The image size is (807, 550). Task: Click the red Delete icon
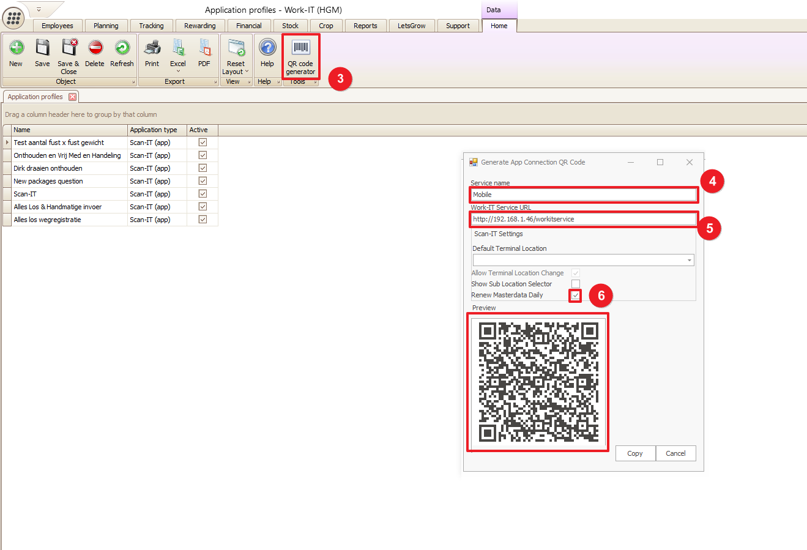coord(95,48)
